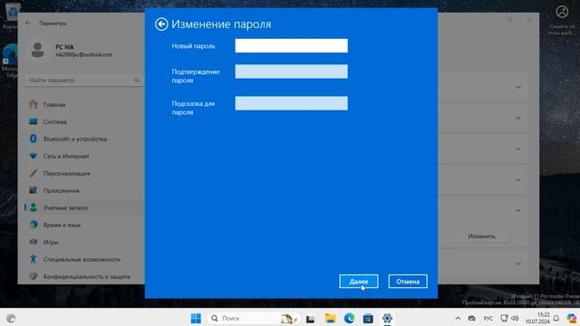Click the volume speaker tray icon
Screen dimensions: 580x326
point(515,318)
